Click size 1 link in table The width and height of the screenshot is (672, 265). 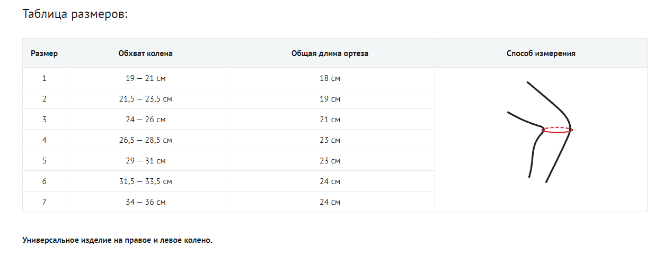tap(45, 78)
